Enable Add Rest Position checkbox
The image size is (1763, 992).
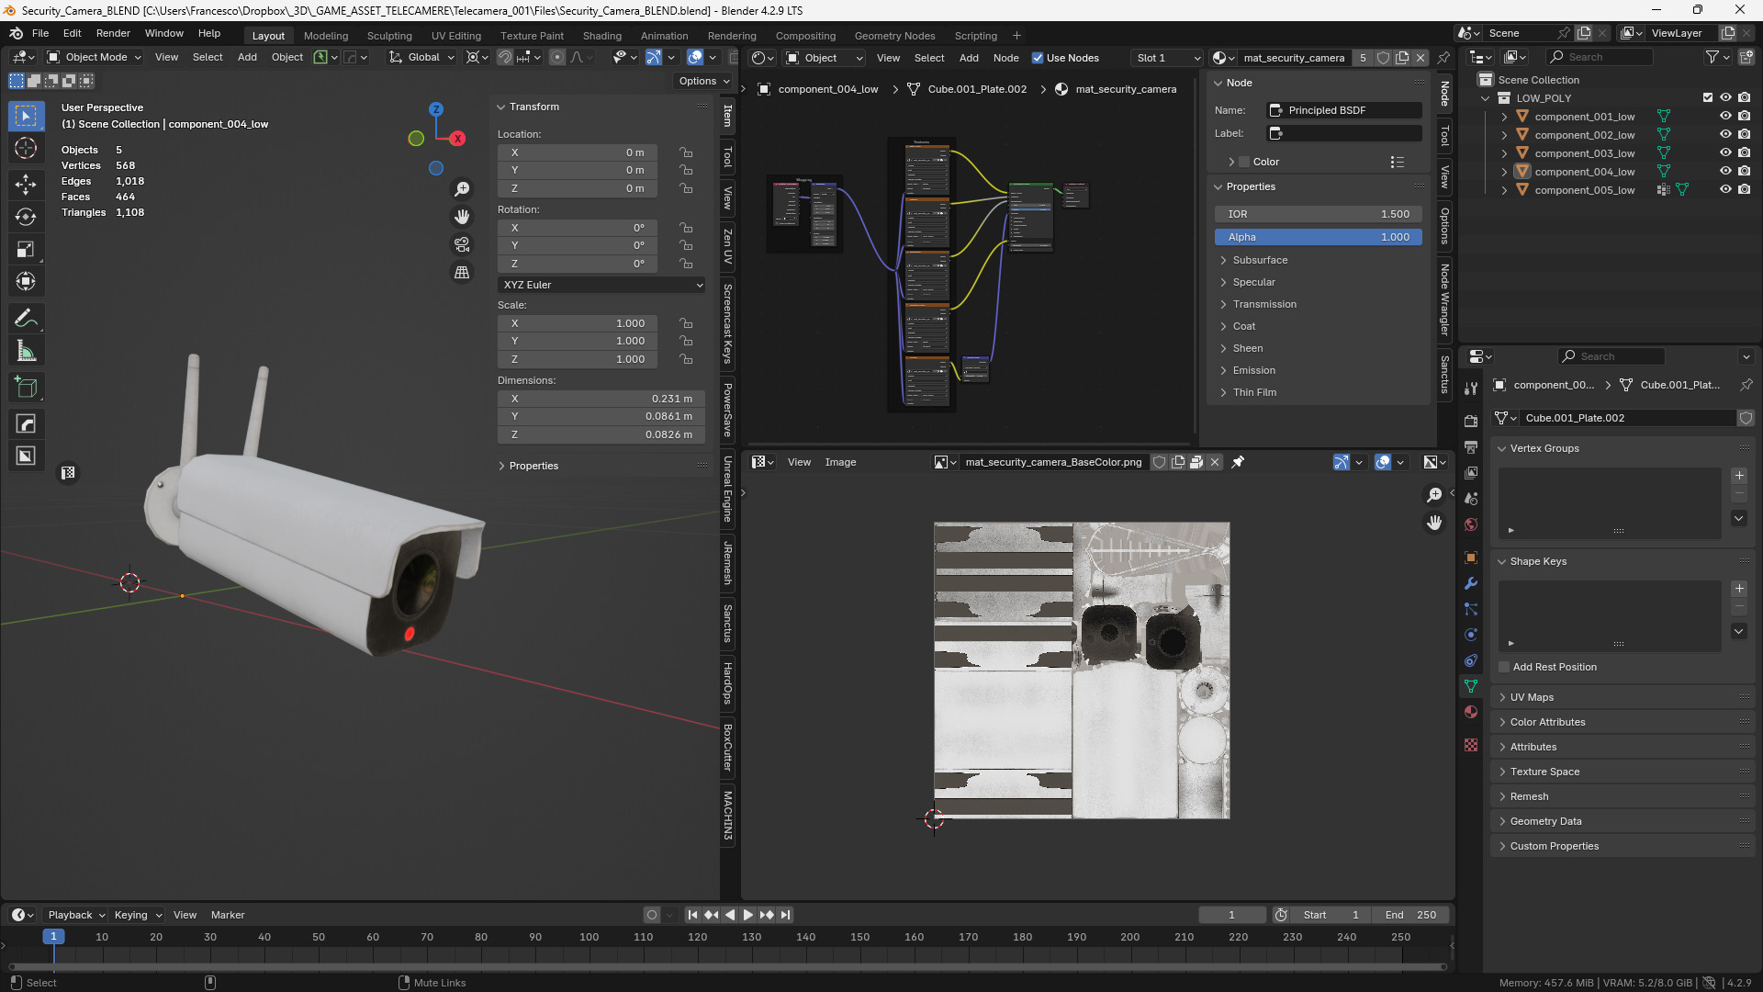[1504, 667]
